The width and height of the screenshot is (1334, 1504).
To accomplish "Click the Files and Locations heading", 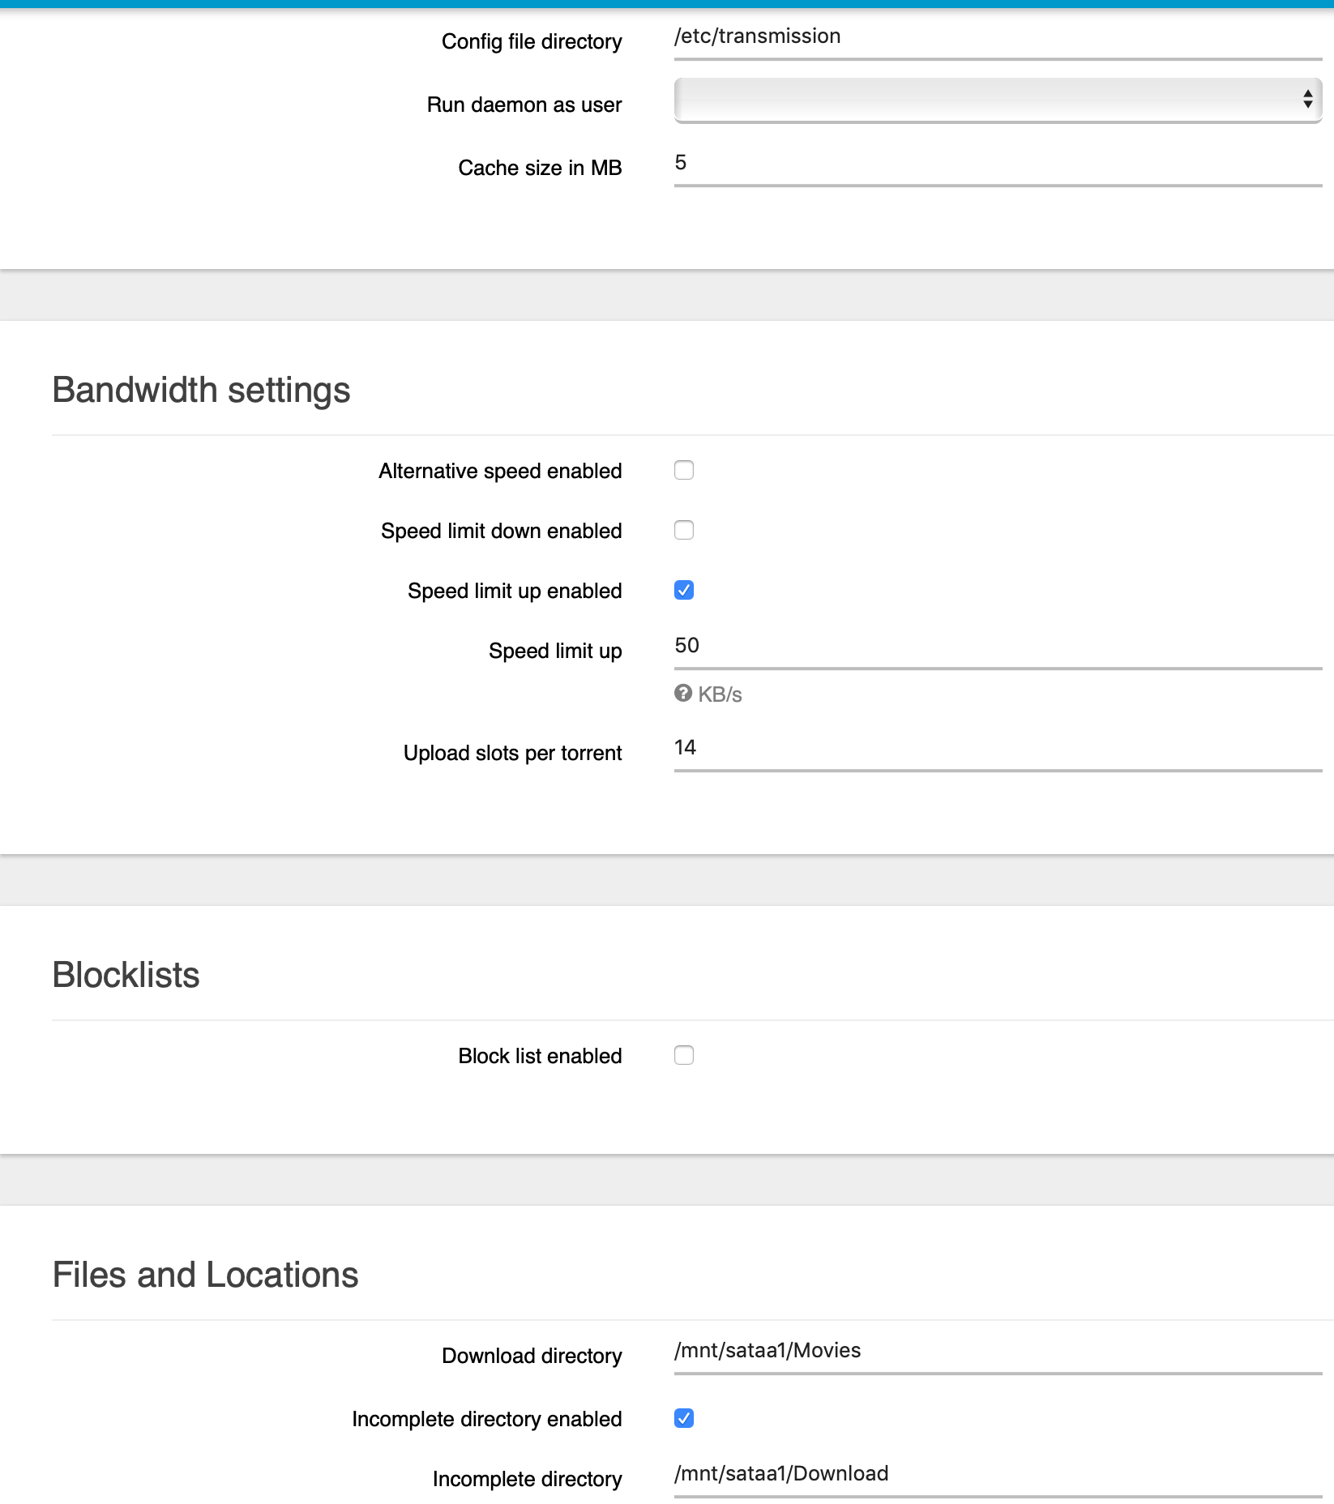I will point(205,1275).
